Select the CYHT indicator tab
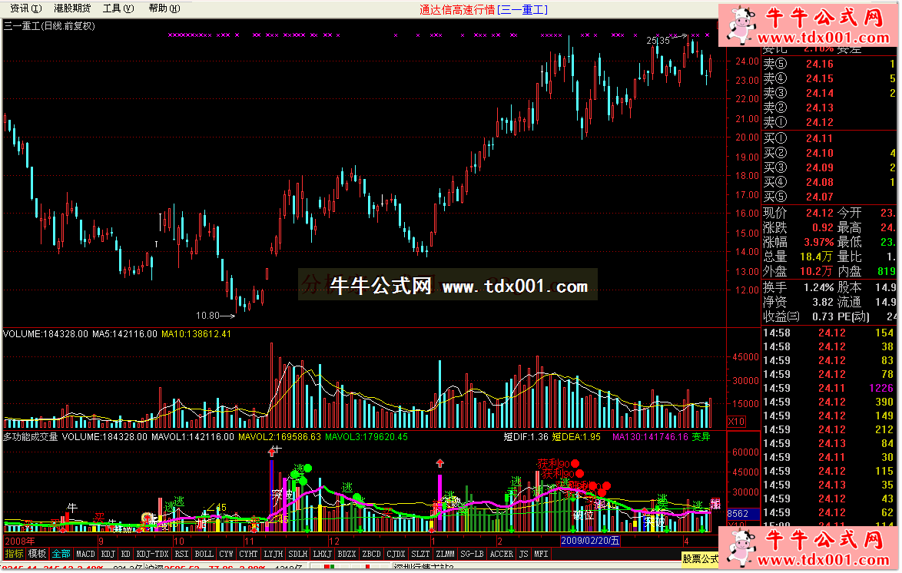 248,554
